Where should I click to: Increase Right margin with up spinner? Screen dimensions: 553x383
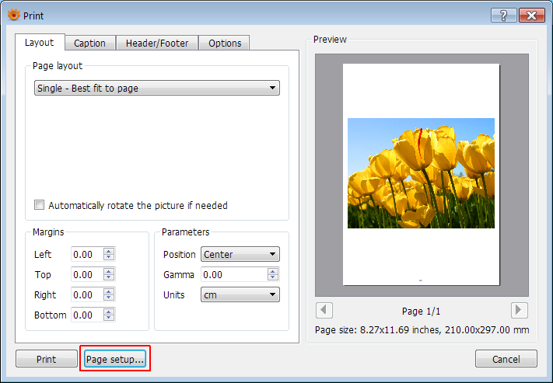pos(109,291)
